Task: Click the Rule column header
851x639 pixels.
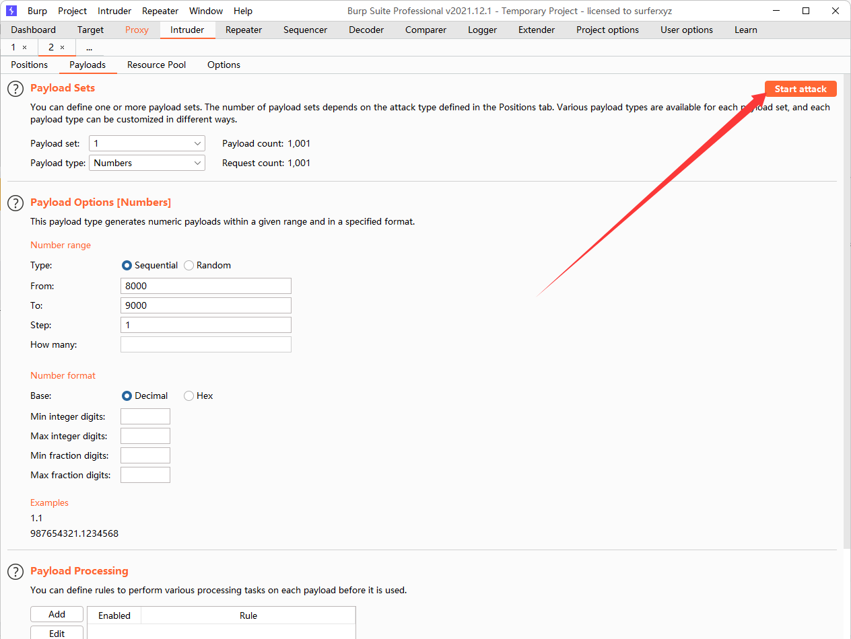Action: coord(248,615)
